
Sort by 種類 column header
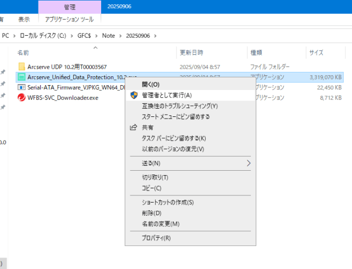tap(256, 53)
